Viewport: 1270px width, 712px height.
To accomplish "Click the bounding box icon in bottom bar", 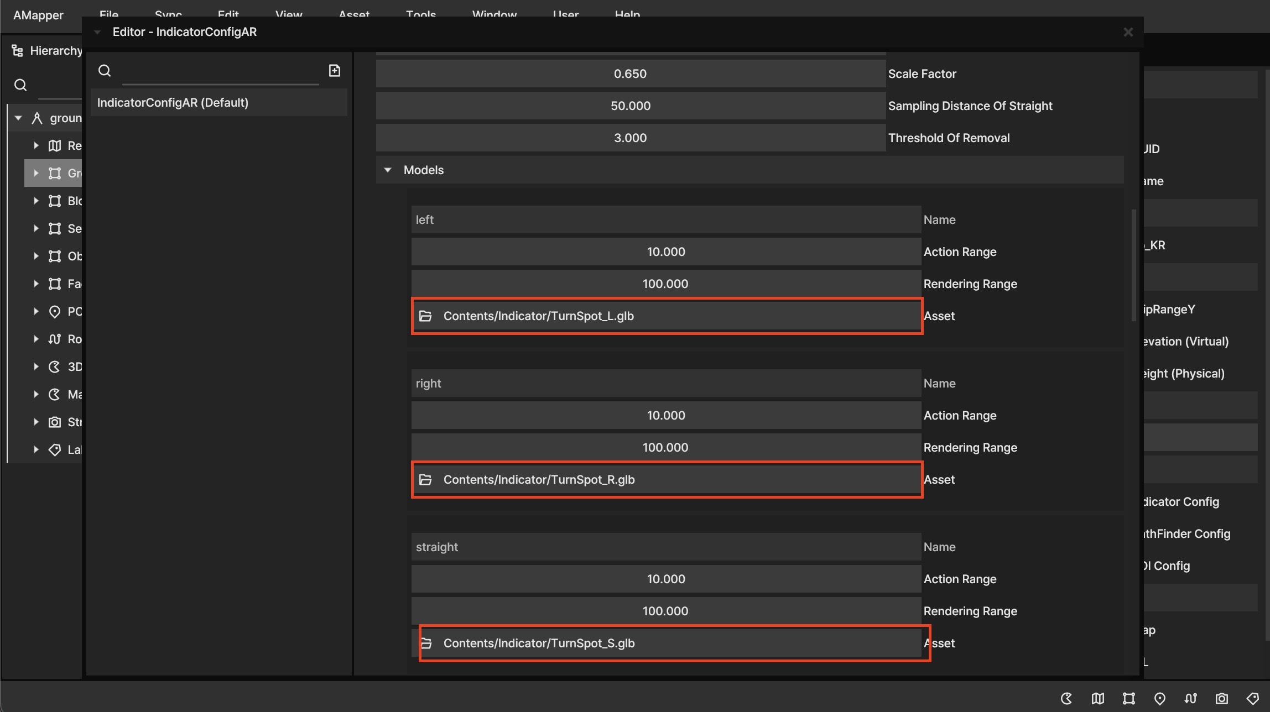I will coord(1129,699).
